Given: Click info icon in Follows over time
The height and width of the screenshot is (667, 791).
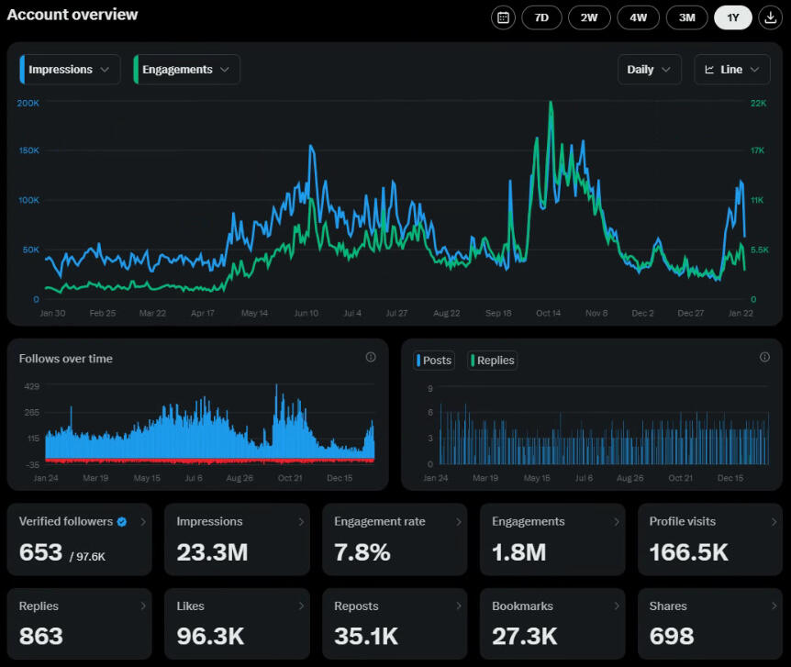Looking at the screenshot, I should (x=371, y=357).
